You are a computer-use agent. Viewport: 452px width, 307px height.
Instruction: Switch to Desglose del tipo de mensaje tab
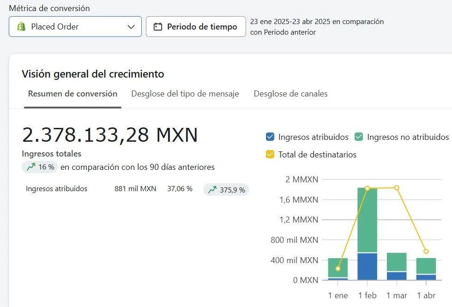(185, 94)
